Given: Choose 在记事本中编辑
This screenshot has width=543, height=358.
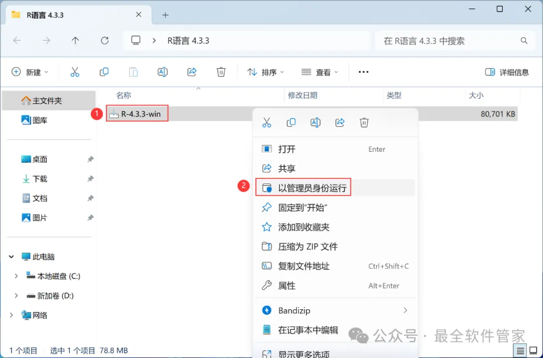Looking at the screenshot, I should (x=335, y=330).
